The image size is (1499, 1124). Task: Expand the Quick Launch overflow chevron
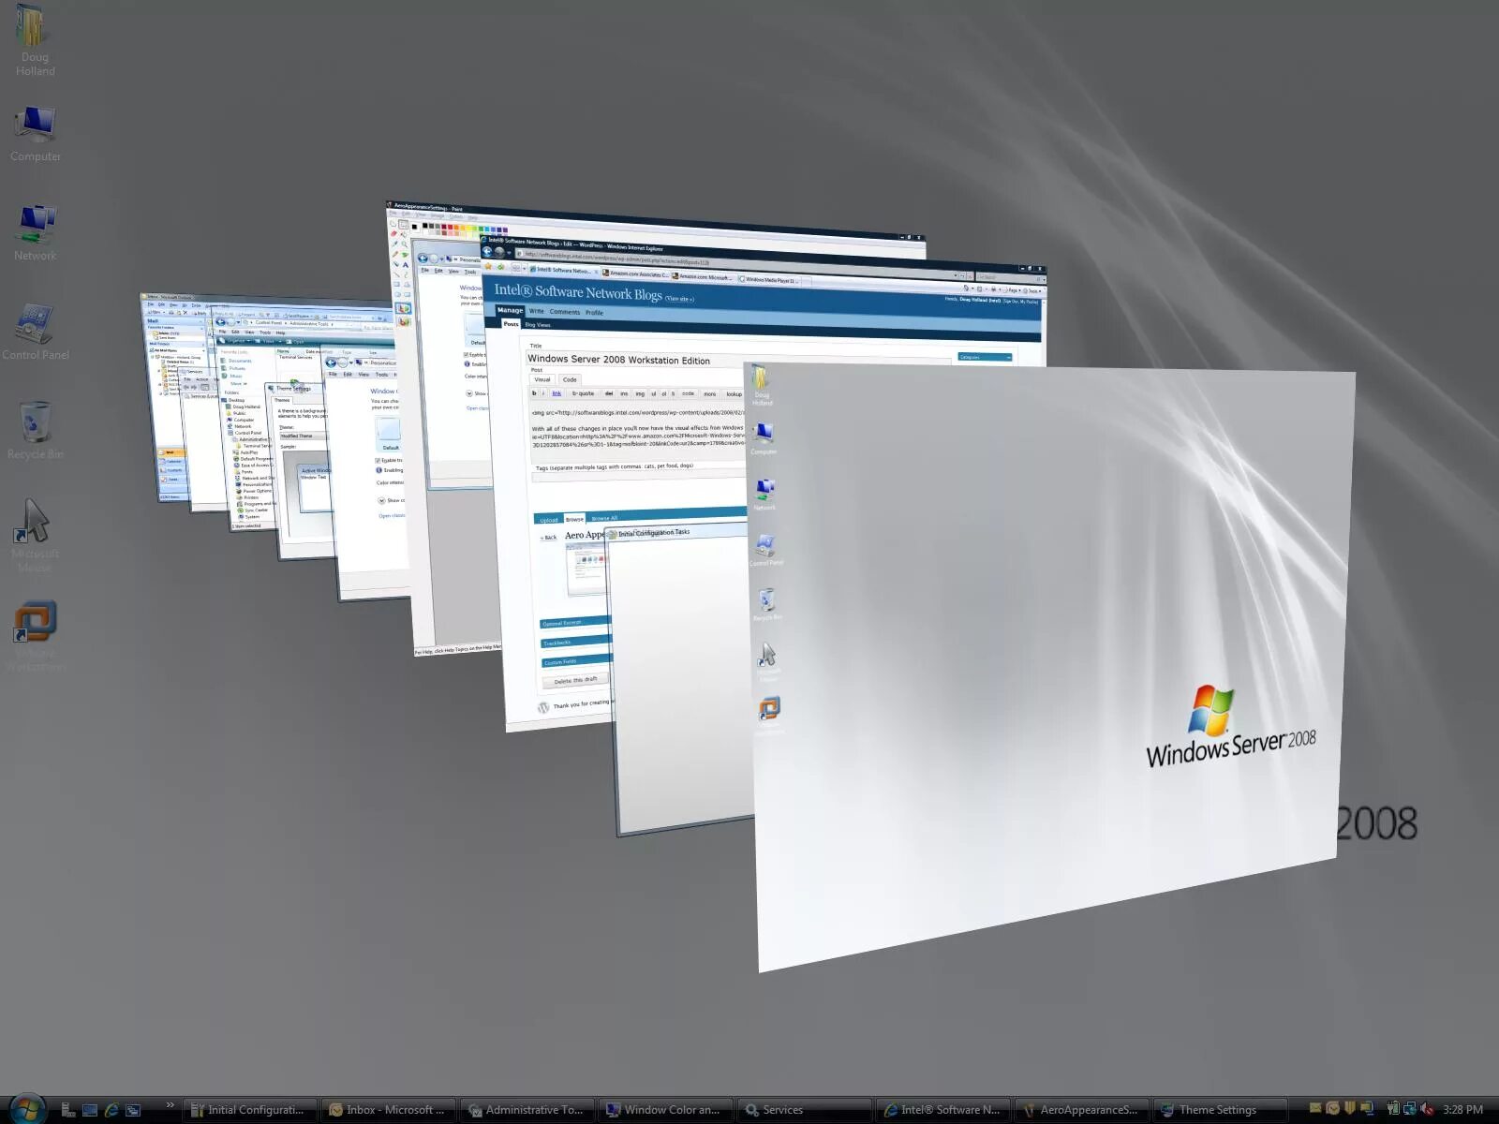click(170, 1105)
